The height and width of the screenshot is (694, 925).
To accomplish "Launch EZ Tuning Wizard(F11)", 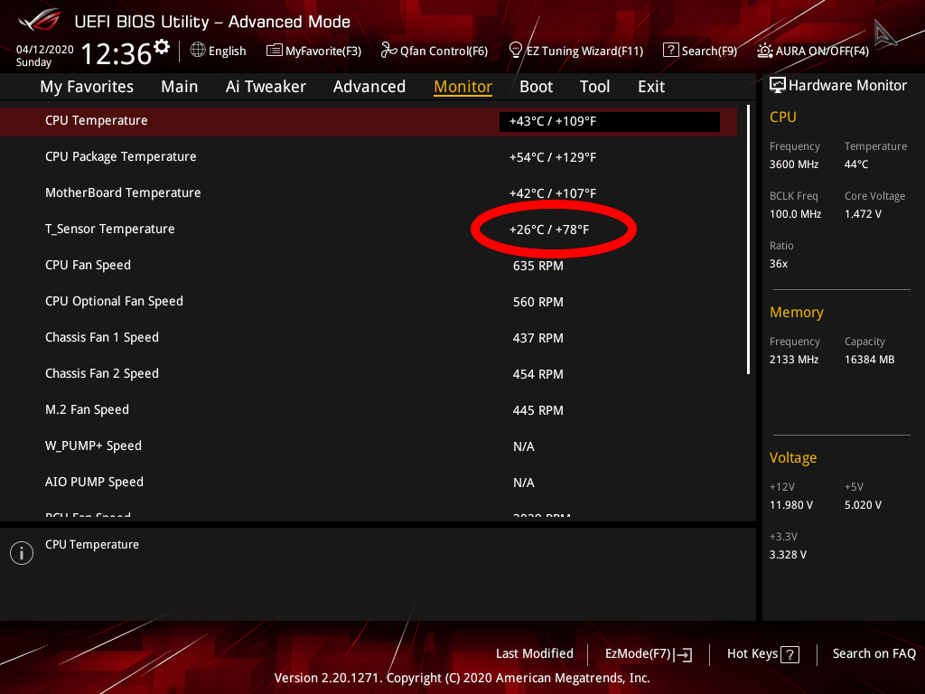I will 575,51.
